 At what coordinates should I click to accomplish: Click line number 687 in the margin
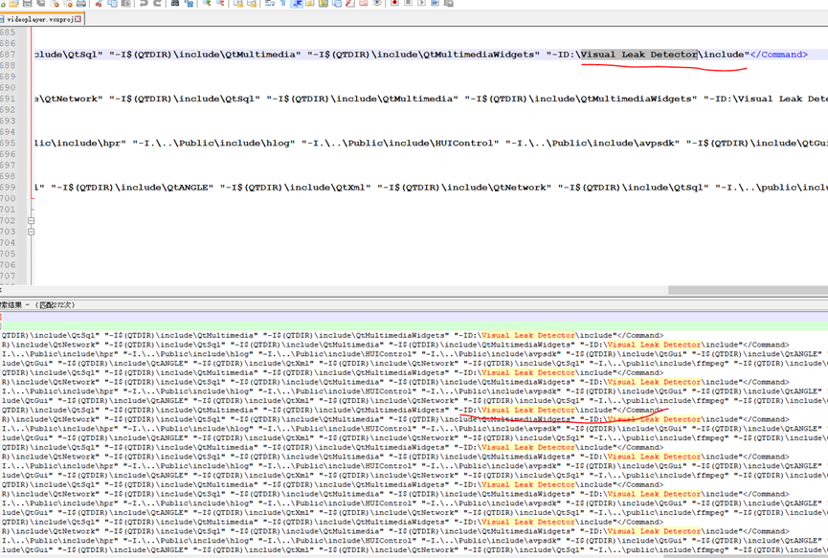[8, 55]
